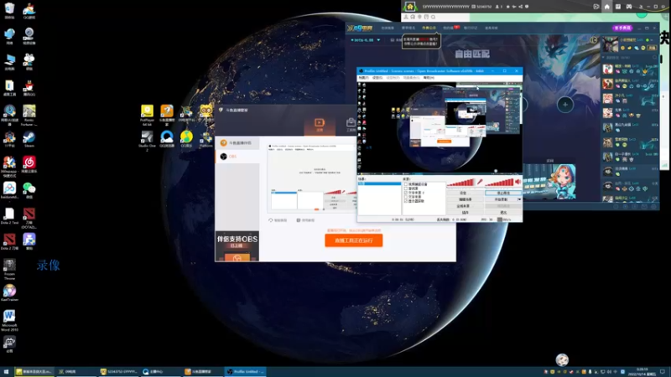The height and width of the screenshot is (377, 671).
Task: Open the Rento Fortune desktop shortcut
Action: point(29,116)
